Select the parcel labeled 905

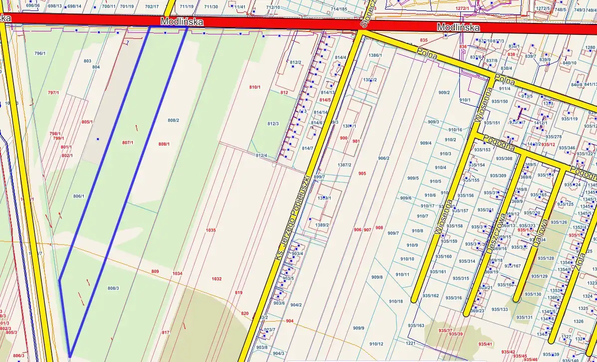coord(362,174)
